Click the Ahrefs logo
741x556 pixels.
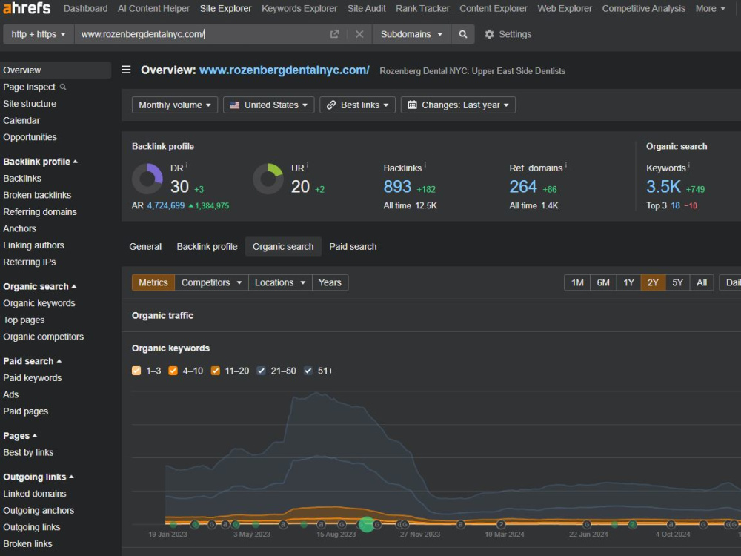(x=27, y=8)
